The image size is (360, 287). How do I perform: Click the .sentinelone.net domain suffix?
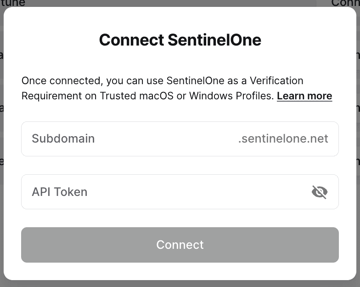[283, 139]
